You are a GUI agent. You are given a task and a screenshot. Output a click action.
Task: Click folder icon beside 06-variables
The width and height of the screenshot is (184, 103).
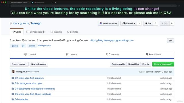pos(13,99)
